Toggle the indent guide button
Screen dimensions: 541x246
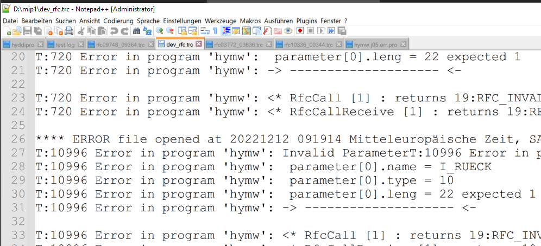pyautogui.click(x=227, y=31)
